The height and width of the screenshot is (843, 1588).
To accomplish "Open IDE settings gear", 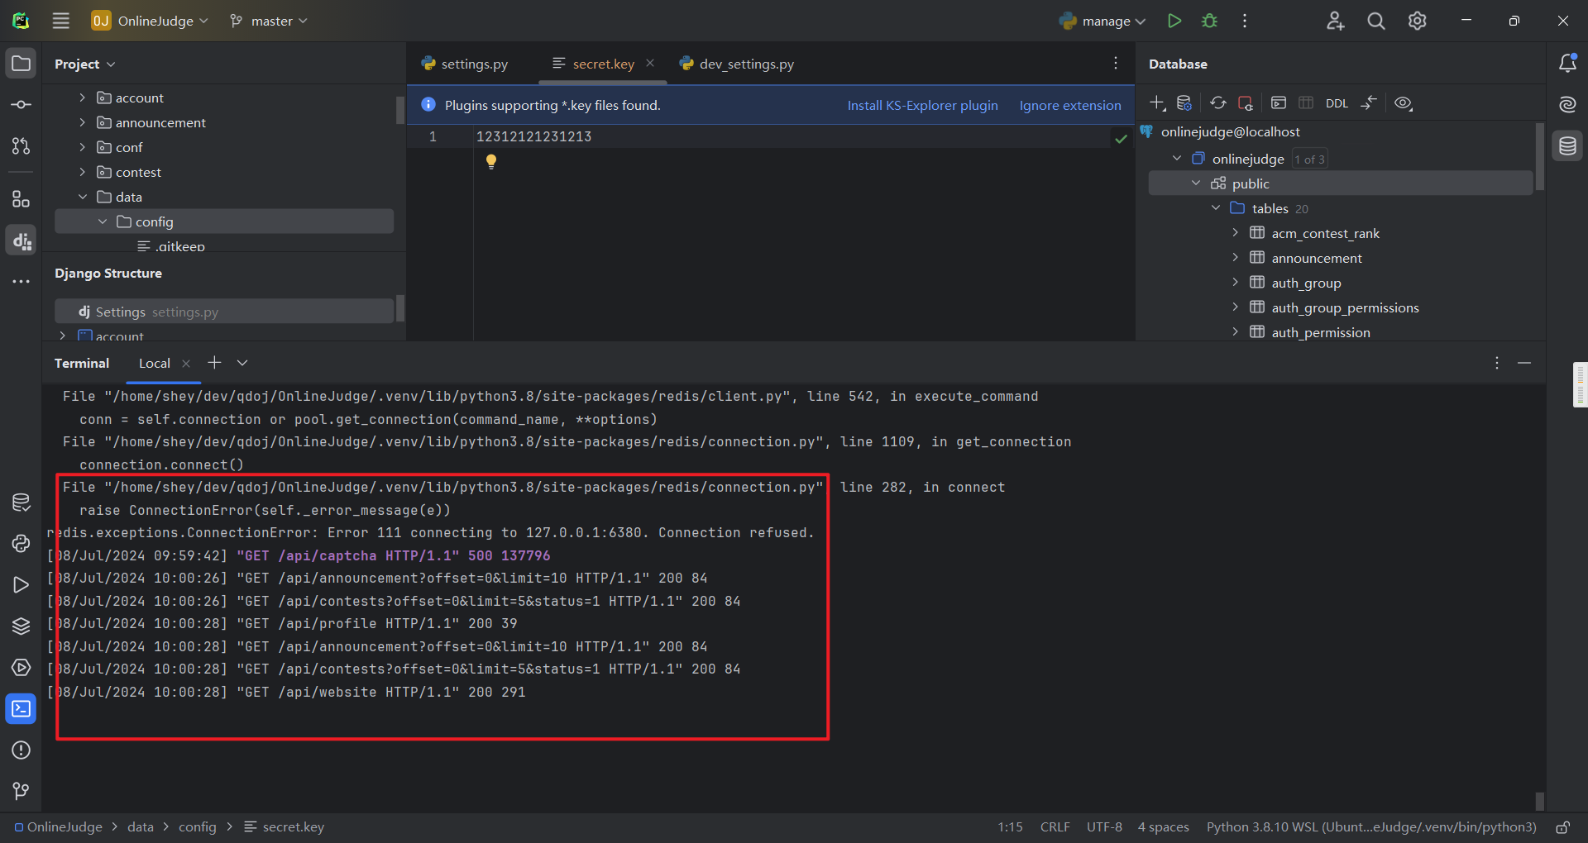I will coord(1418,21).
